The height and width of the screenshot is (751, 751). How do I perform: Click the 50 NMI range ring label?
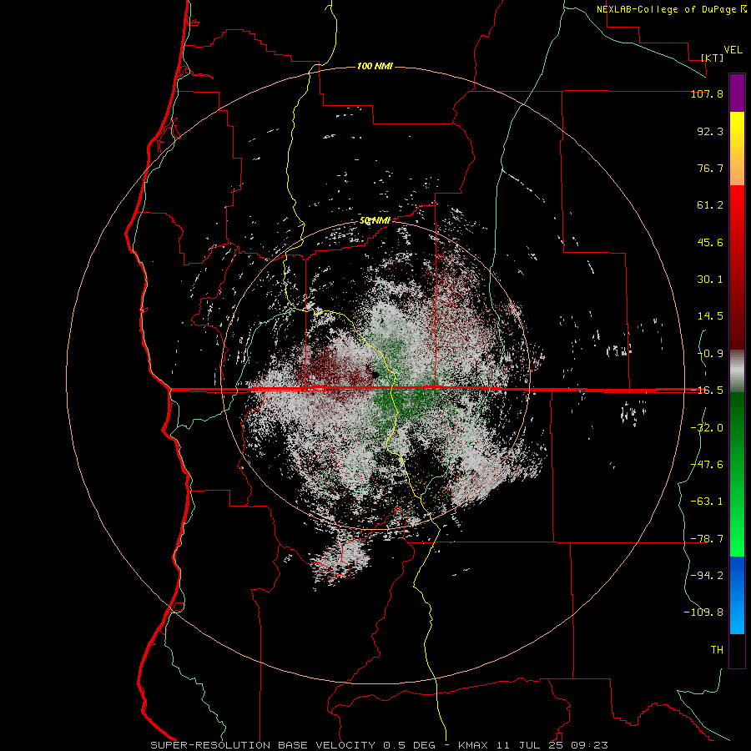tap(375, 220)
